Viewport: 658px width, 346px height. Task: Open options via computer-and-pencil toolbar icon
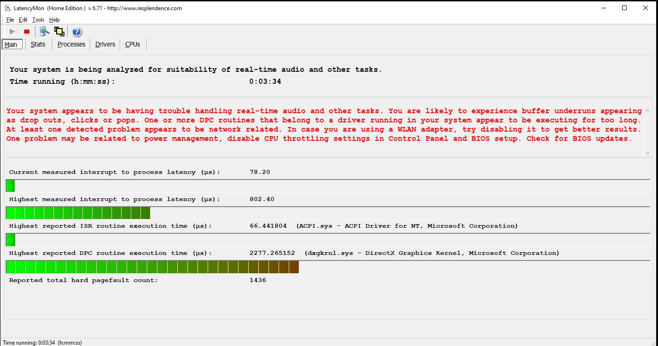tap(44, 32)
